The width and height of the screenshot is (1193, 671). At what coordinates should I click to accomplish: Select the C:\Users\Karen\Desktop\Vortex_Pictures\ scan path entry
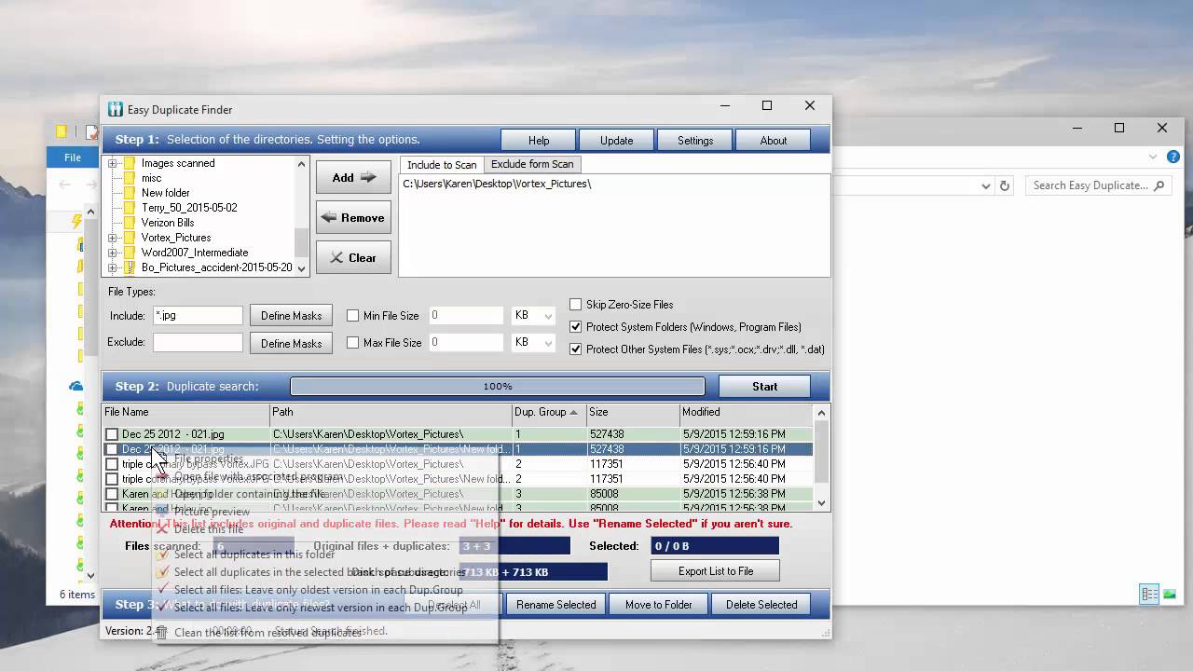click(x=497, y=185)
